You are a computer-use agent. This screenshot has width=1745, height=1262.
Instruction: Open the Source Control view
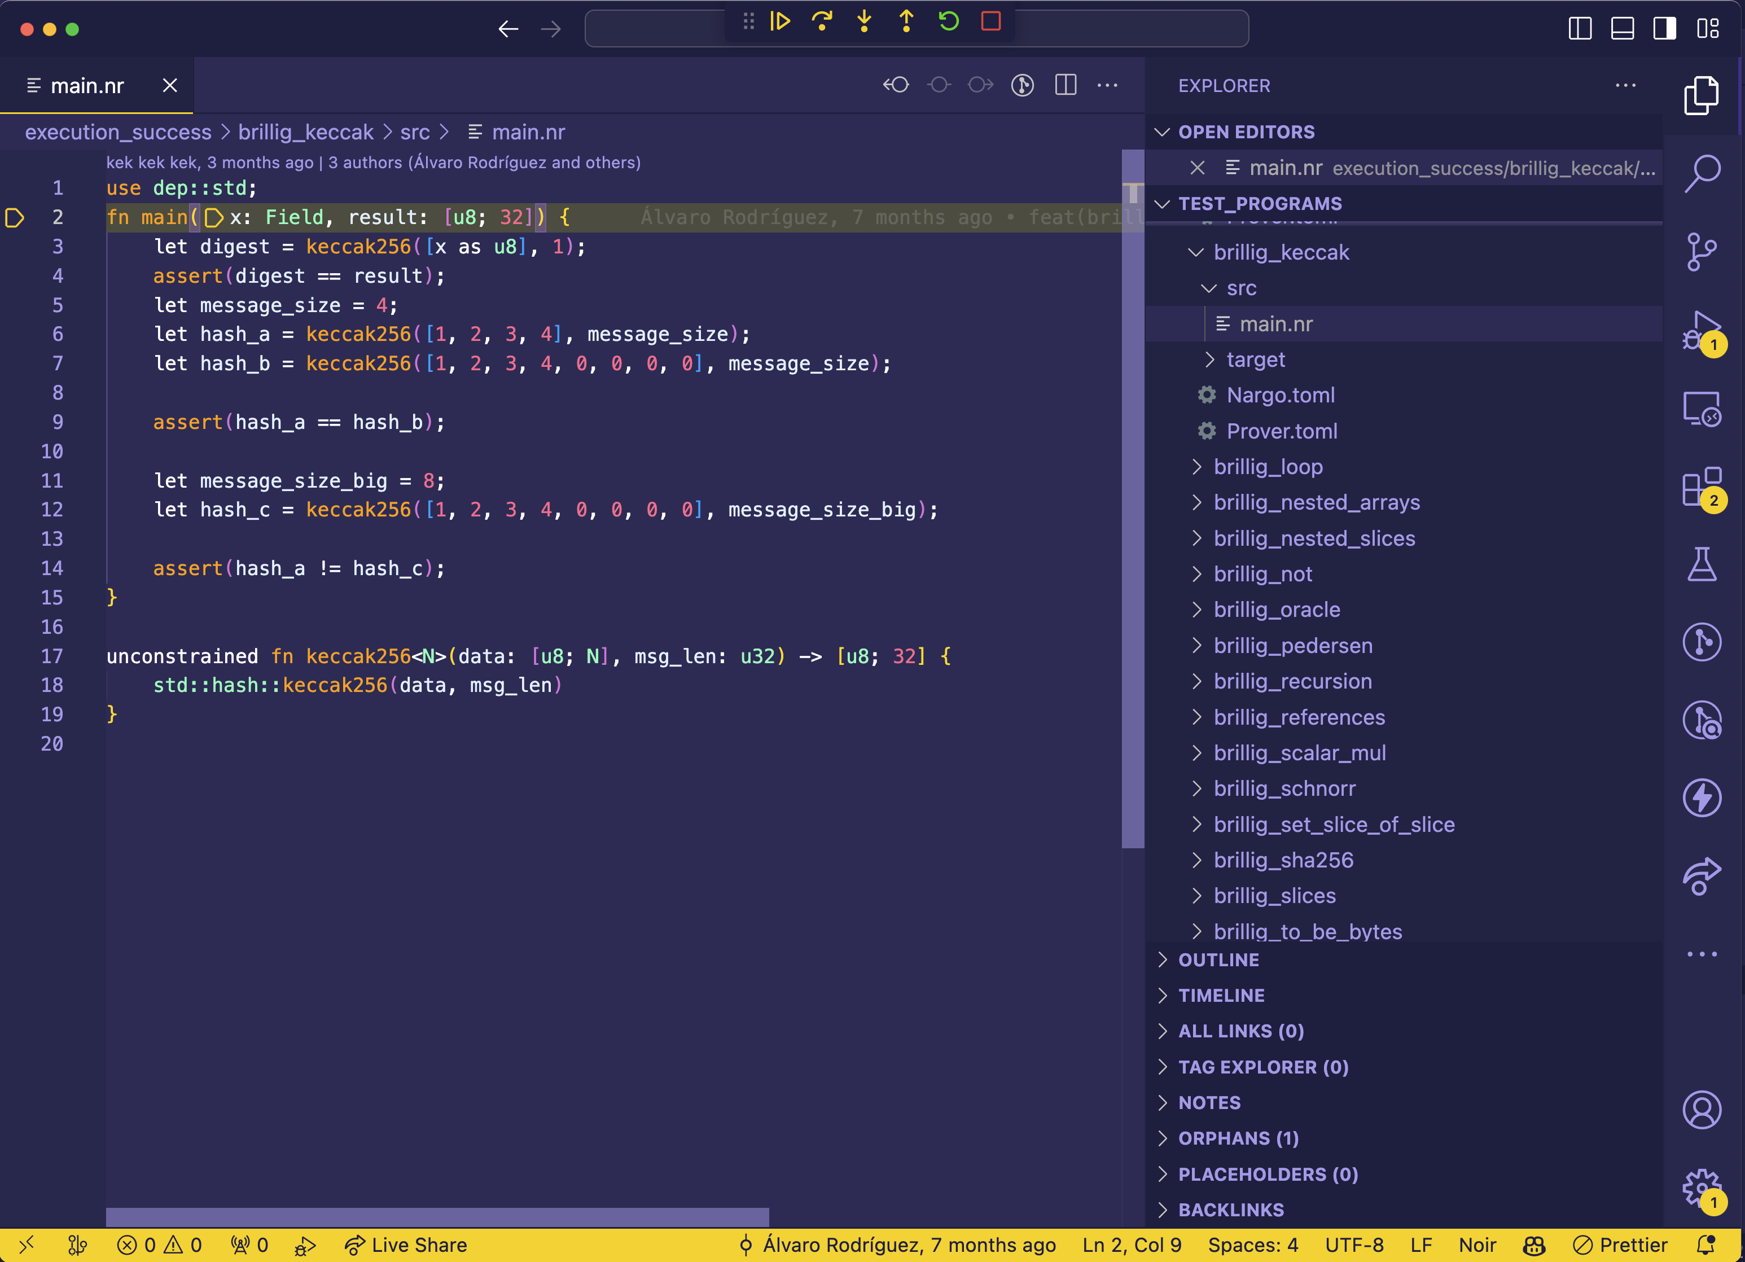tap(1703, 251)
